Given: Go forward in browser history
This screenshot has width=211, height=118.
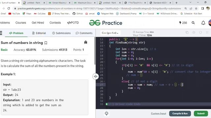Looking at the screenshot, I should pyautogui.click(x=4, y=9).
